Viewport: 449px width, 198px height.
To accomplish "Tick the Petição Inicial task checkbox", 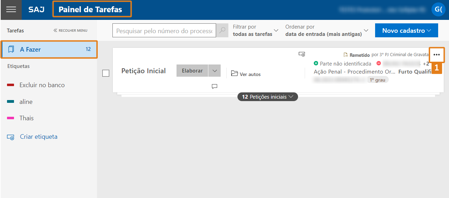I will point(106,73).
